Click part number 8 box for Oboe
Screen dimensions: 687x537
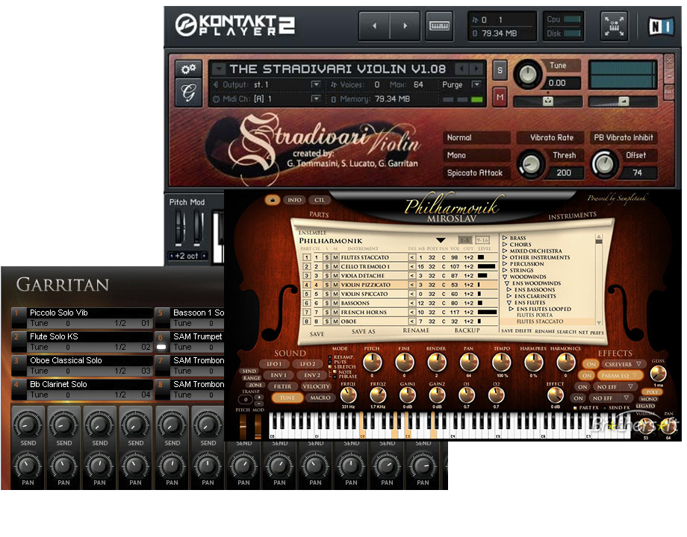tap(307, 321)
